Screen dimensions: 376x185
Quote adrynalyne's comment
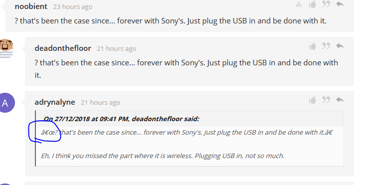[x=326, y=99]
